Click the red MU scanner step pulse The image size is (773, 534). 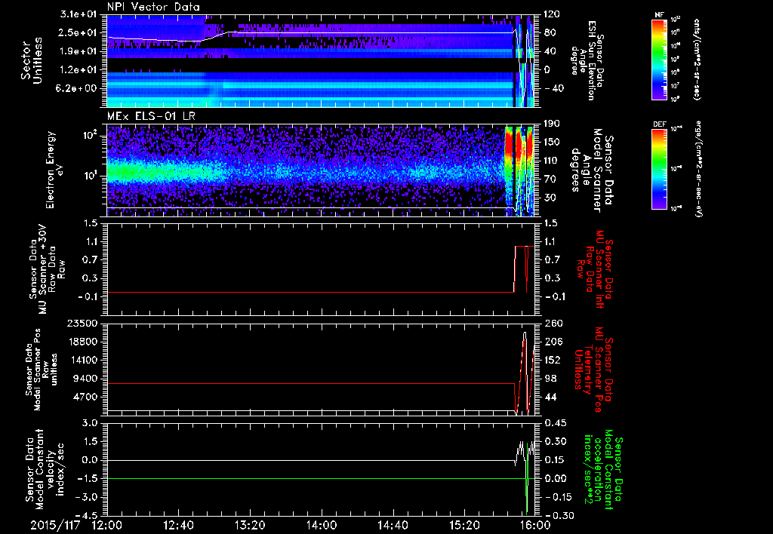click(x=524, y=269)
